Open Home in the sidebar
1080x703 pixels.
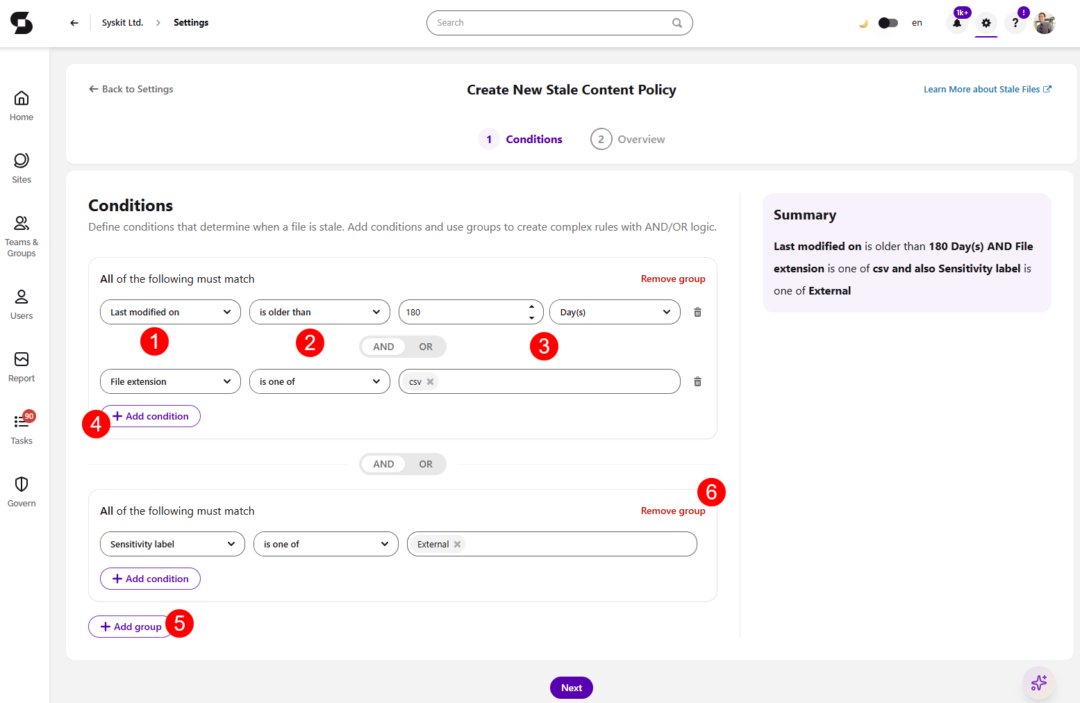click(22, 106)
